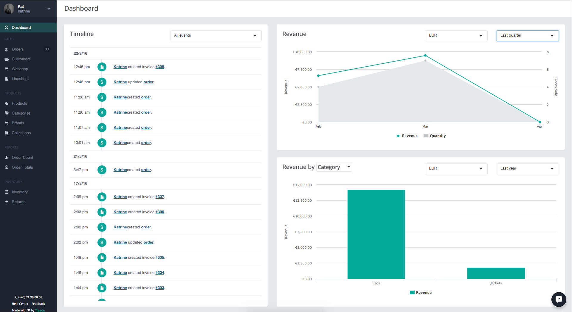This screenshot has width=572, height=312.
Task: Toggle the Quantity series in chart legend
Action: 435,136
